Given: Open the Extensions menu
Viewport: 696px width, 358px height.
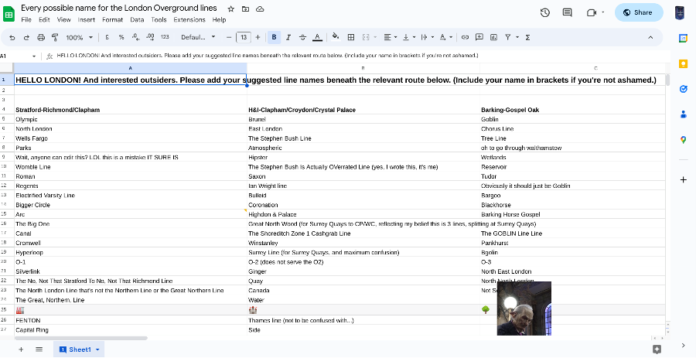Looking at the screenshot, I should pyautogui.click(x=189, y=19).
